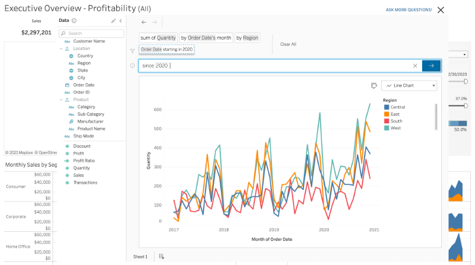Click the 'Order Date starting in 2020' filter
Viewport: 475px width, 265px height.
pyautogui.click(x=166, y=50)
